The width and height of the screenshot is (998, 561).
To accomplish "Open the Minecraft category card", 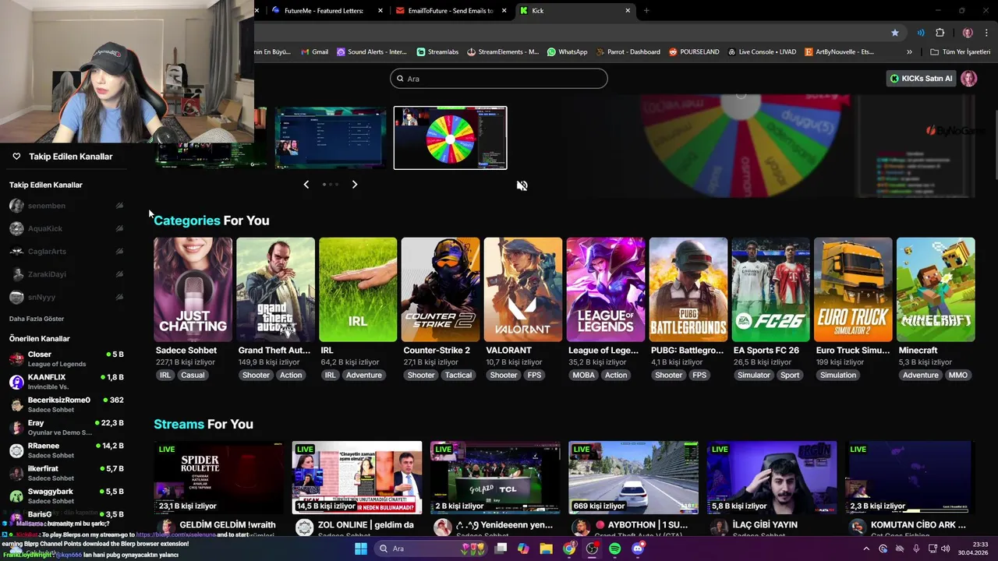I will click(936, 290).
